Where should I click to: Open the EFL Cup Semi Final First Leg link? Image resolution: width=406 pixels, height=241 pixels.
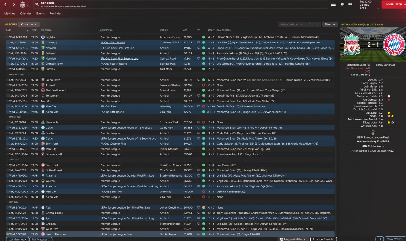point(117,48)
